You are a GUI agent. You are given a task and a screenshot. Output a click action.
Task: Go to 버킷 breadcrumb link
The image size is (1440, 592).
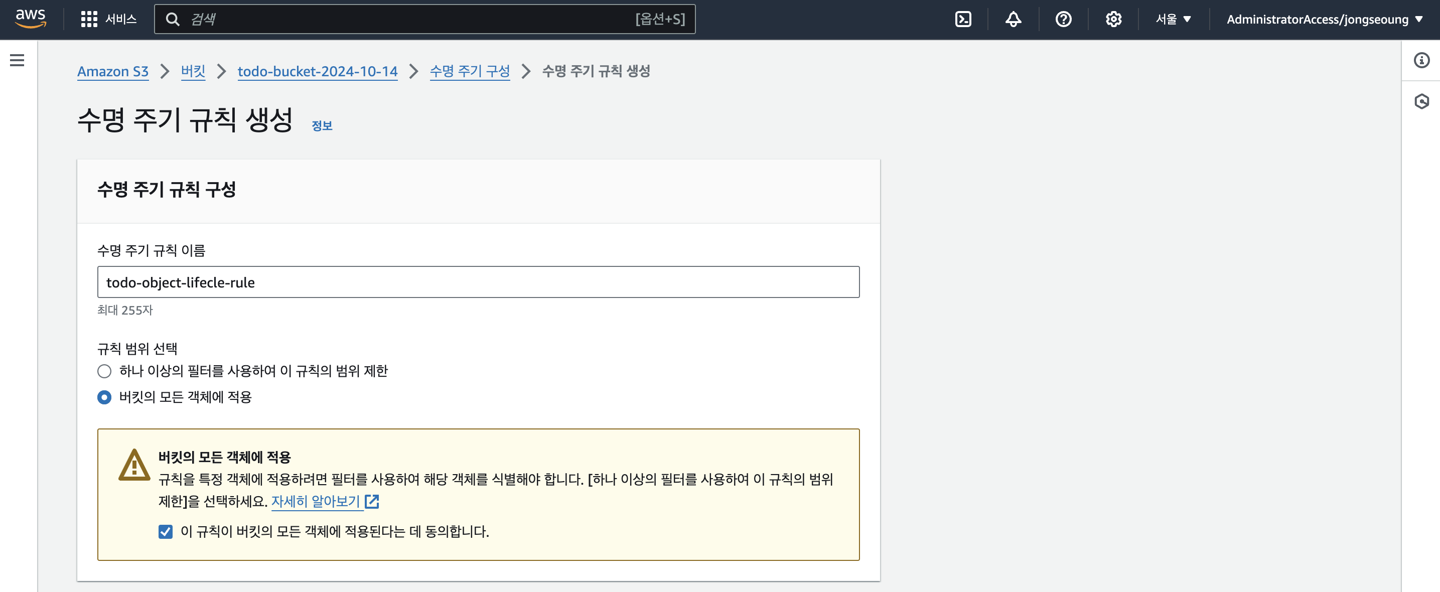(x=193, y=71)
